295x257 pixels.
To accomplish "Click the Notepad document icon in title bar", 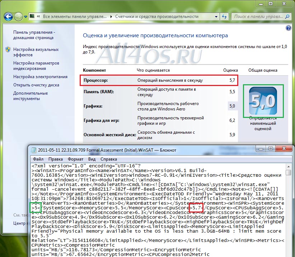I will point(33,150).
